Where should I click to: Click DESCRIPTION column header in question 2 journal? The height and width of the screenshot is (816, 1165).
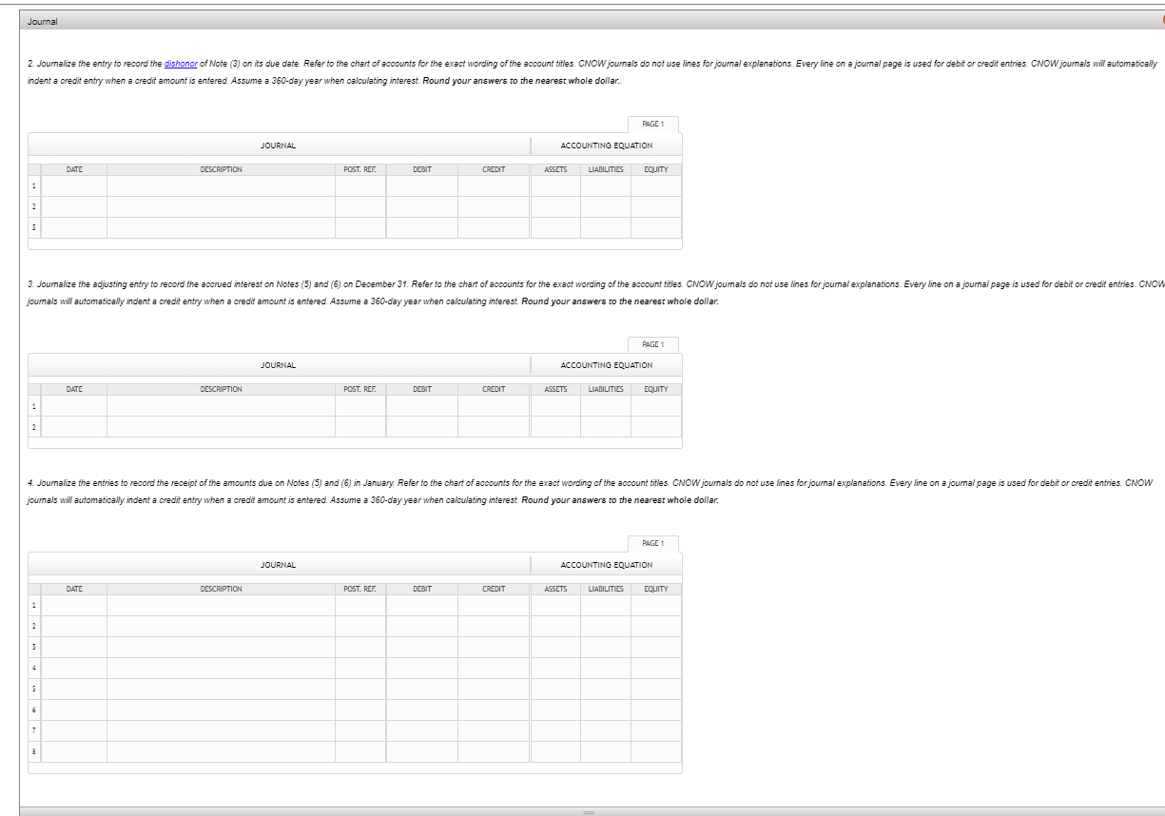coord(221,169)
